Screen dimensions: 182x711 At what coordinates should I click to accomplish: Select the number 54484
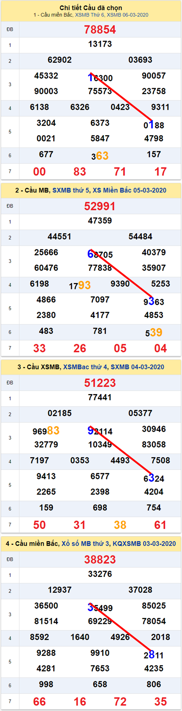pyautogui.click(x=140, y=237)
